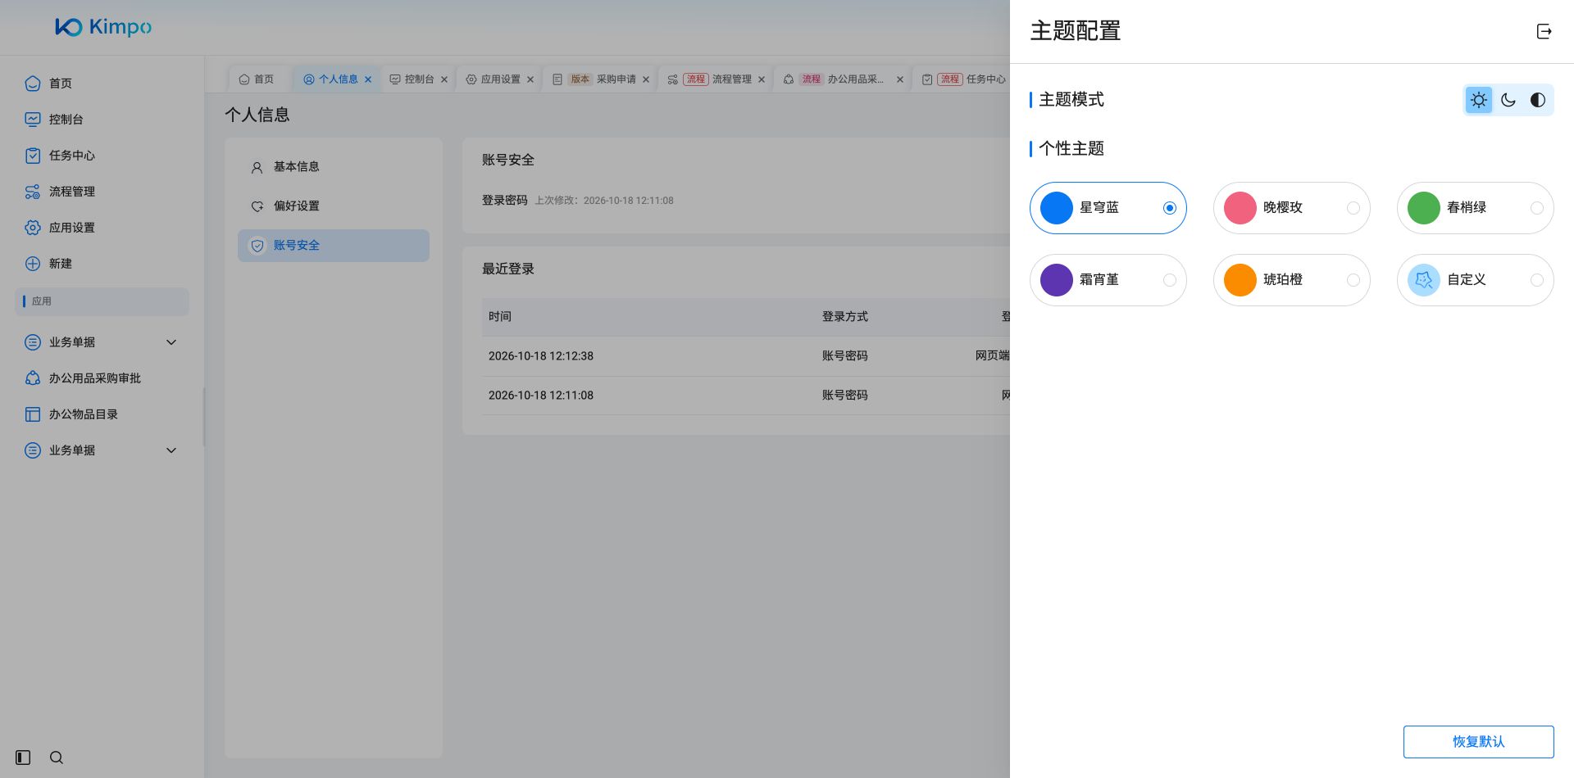
Task: Switch to the 首页 tab
Action: 257,79
